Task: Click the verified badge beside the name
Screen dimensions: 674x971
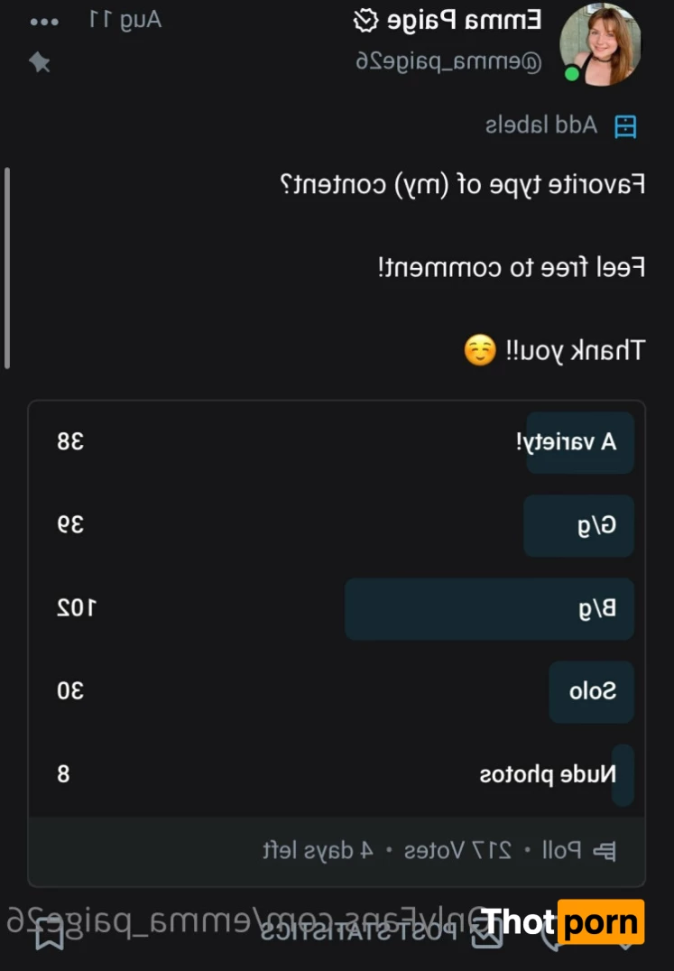Action: point(365,20)
